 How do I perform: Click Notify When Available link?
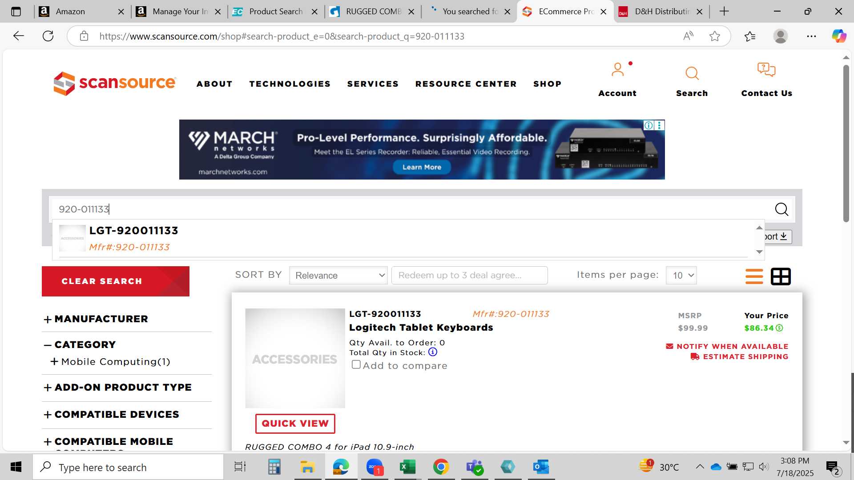[x=727, y=346]
